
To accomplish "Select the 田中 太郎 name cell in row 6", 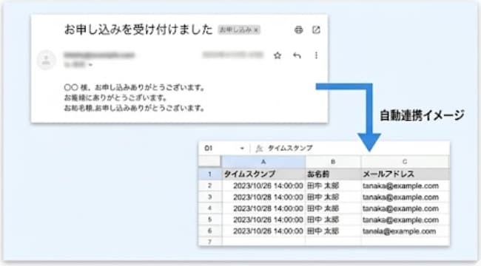I will 333,231.
